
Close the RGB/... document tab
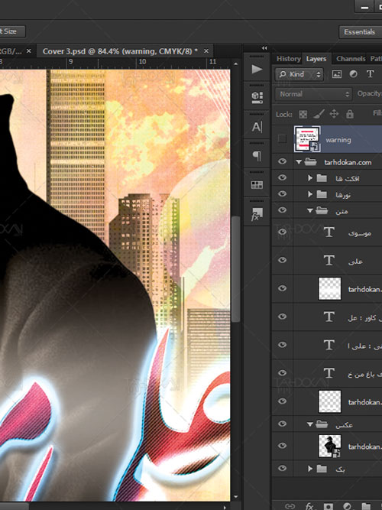tap(28, 51)
